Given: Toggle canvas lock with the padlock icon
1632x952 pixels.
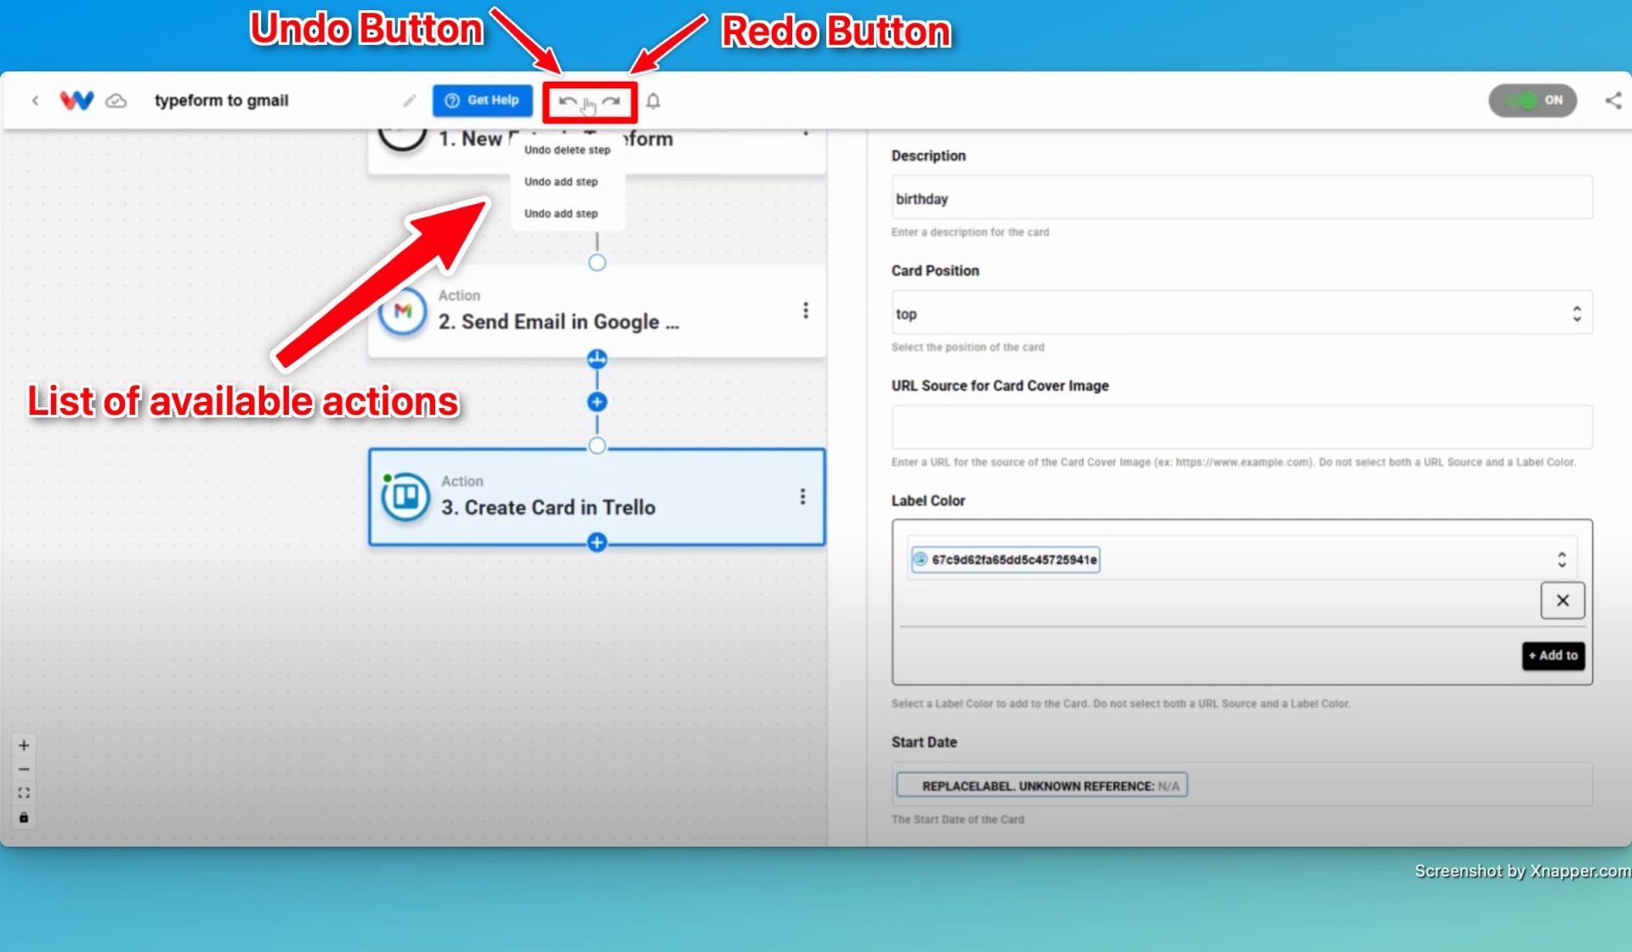Looking at the screenshot, I should pos(23,818).
